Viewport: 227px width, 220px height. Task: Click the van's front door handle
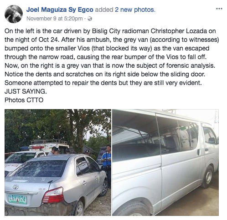click(207, 149)
